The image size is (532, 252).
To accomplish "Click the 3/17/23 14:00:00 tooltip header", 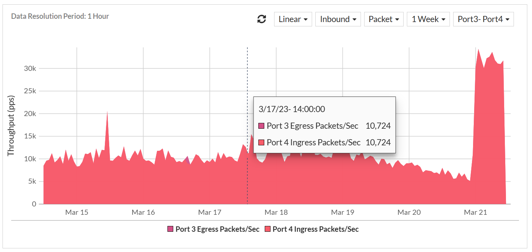I will point(291,109).
